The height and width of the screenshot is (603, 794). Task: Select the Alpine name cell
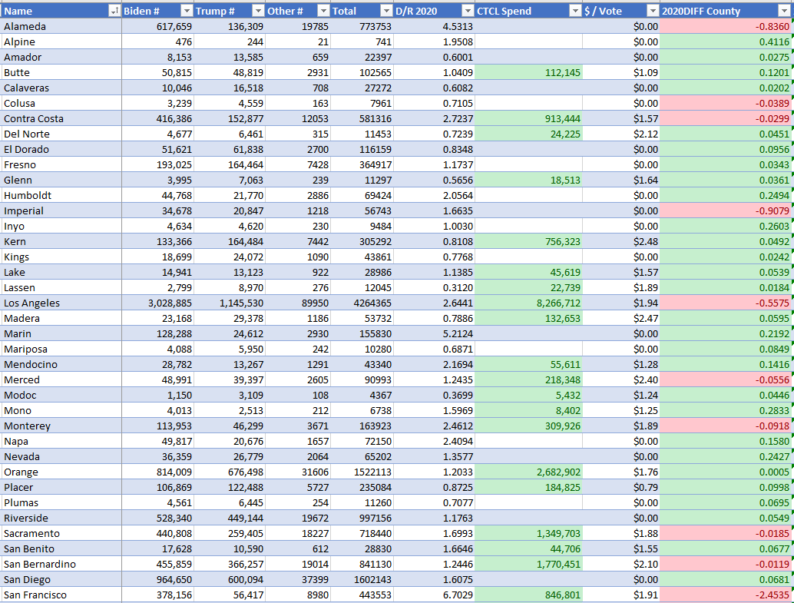pos(61,42)
